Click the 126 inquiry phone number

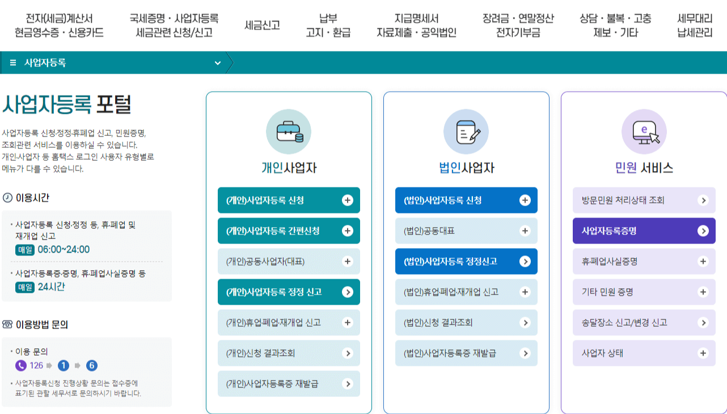pyautogui.click(x=36, y=365)
